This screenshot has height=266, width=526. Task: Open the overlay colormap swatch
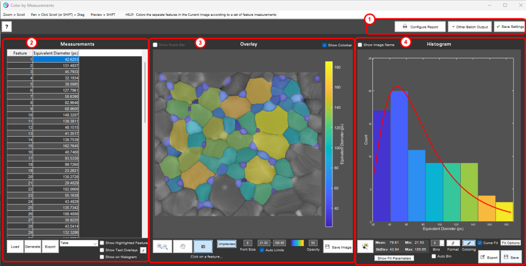(x=297, y=243)
